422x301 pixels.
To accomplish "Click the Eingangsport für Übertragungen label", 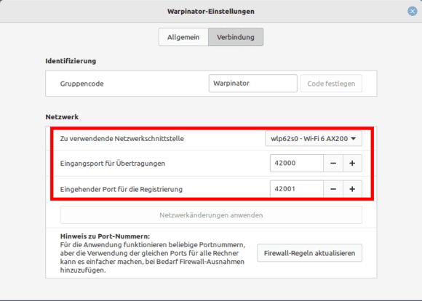I will click(113, 164).
